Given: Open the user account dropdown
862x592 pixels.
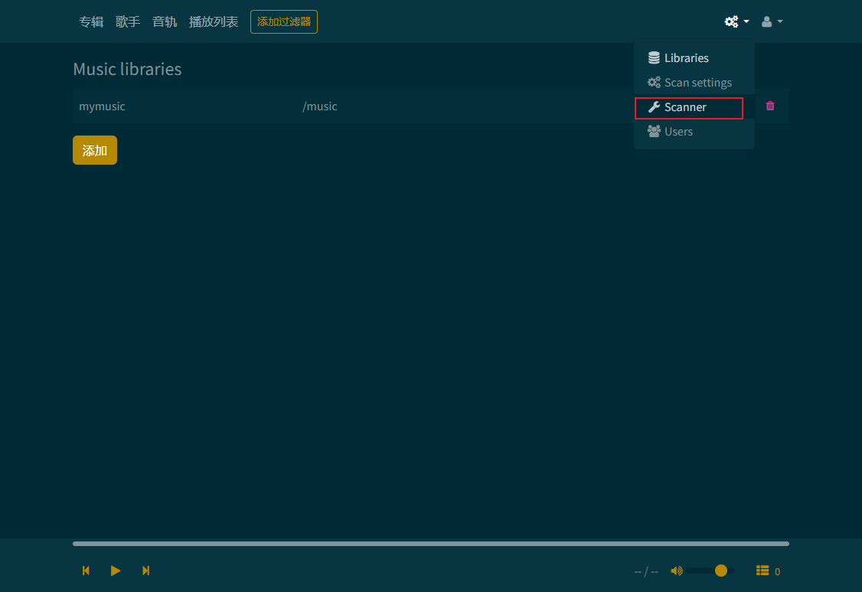Looking at the screenshot, I should click(772, 21).
